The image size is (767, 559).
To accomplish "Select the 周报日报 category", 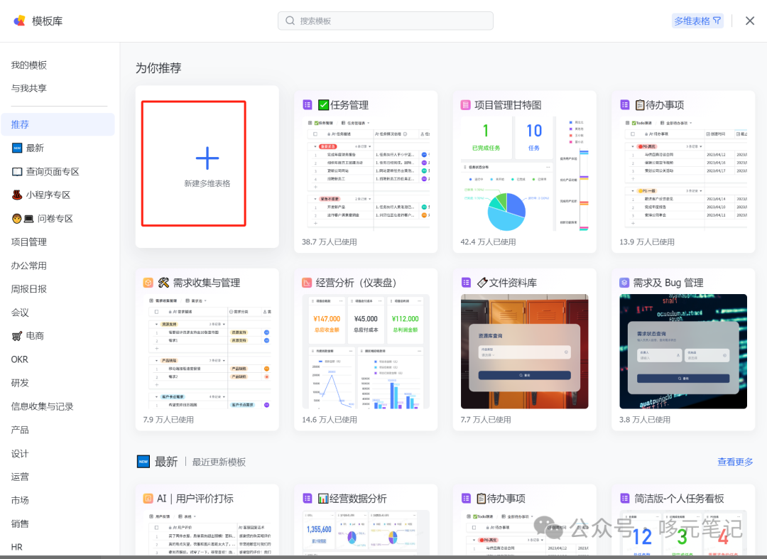I will coord(29,289).
